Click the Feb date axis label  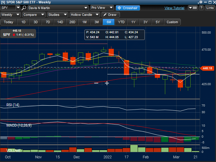(x=146, y=157)
